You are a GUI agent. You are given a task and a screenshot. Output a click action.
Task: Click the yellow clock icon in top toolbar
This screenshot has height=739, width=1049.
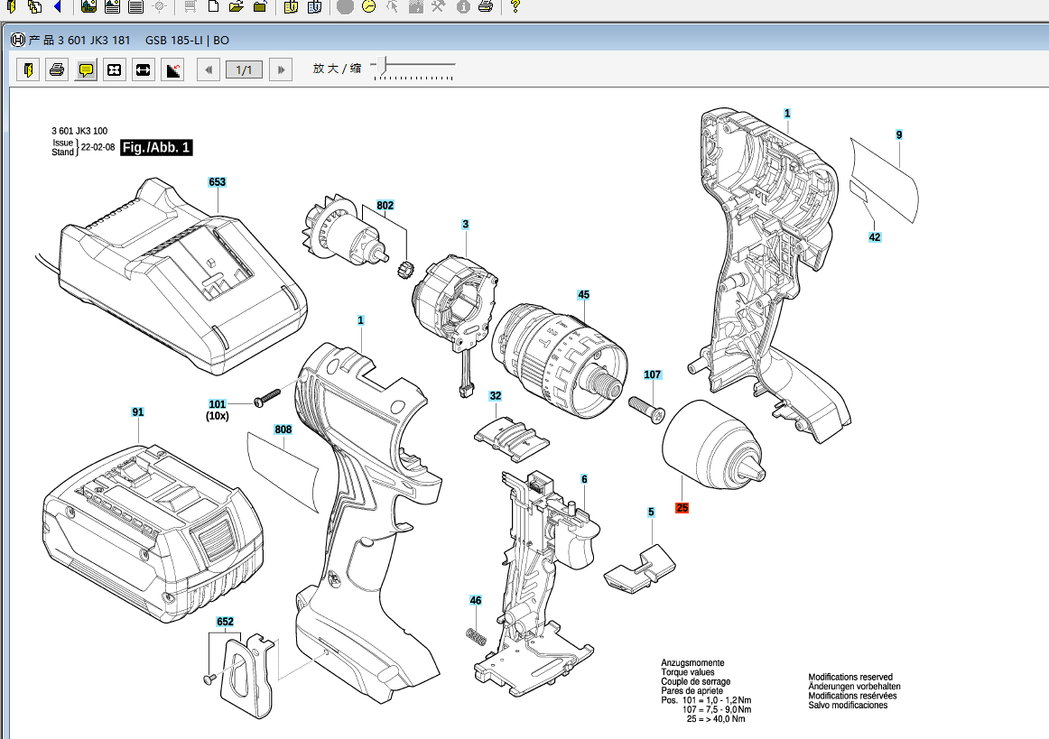click(368, 6)
